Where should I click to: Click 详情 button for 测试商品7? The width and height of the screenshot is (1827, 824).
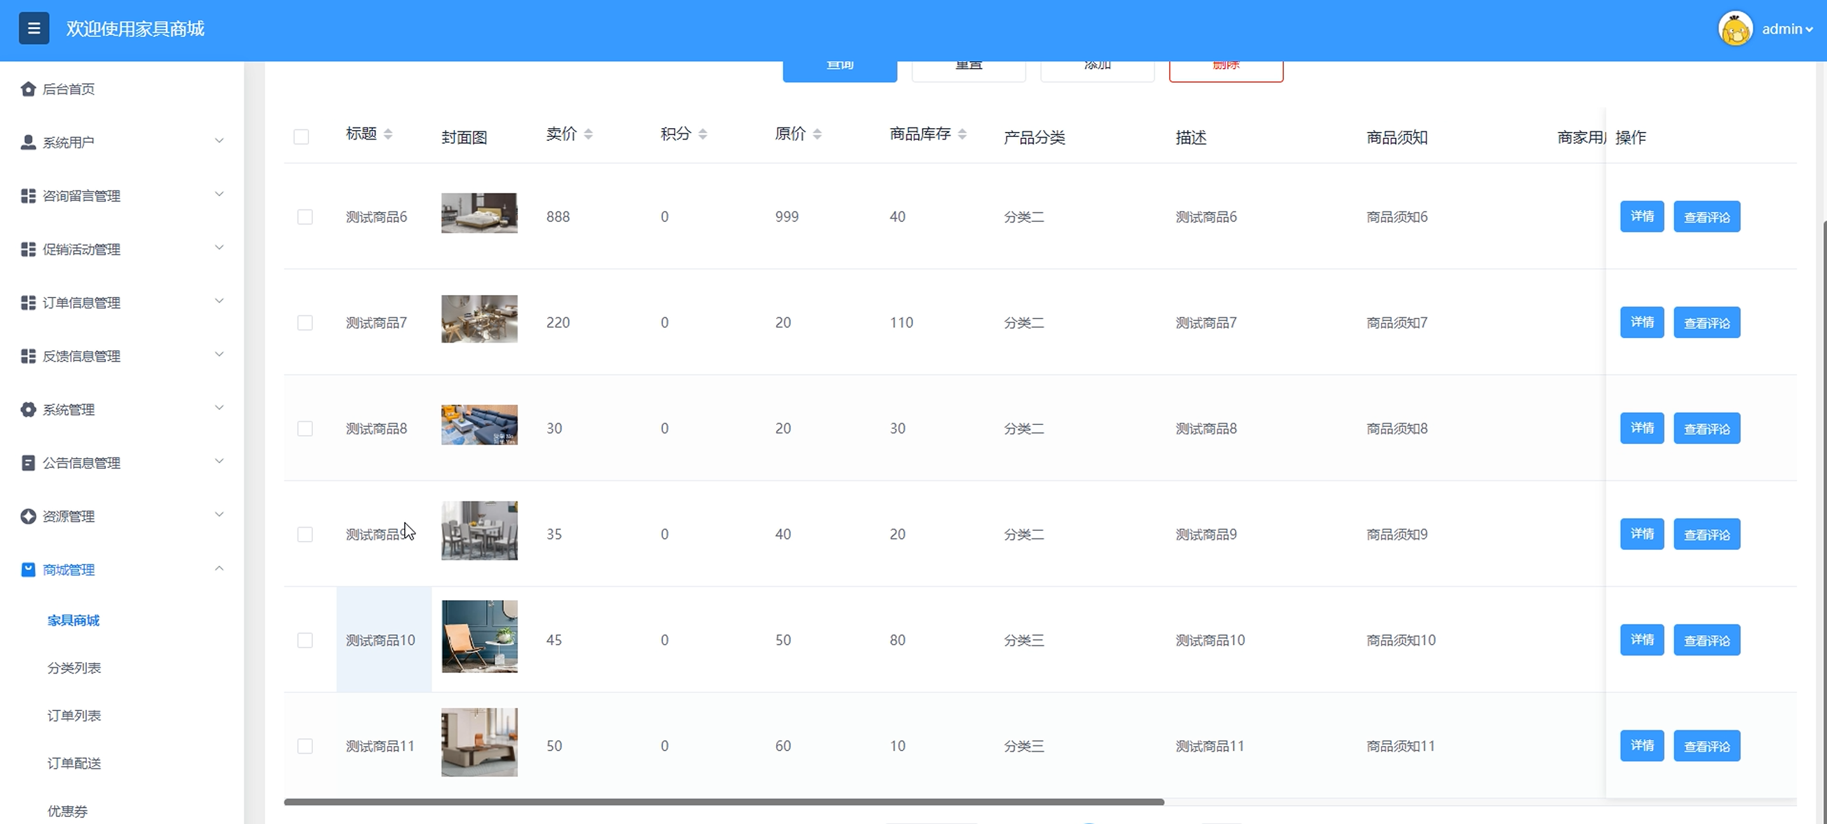click(1641, 323)
